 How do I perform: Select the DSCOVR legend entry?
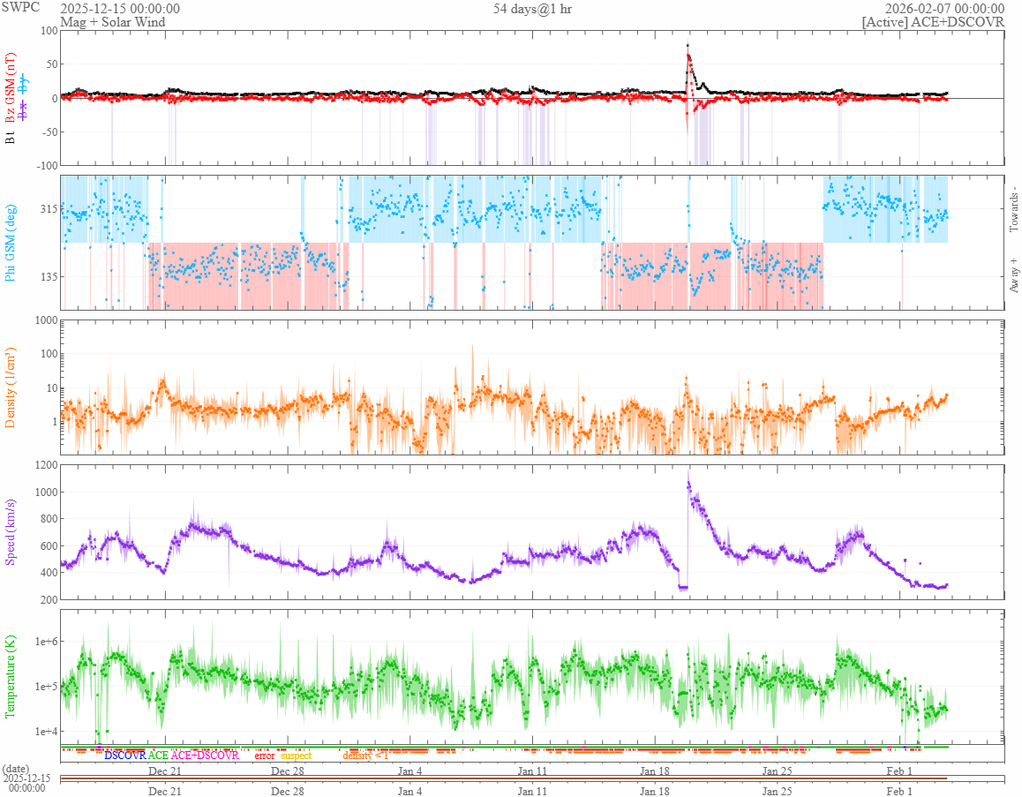(x=125, y=756)
